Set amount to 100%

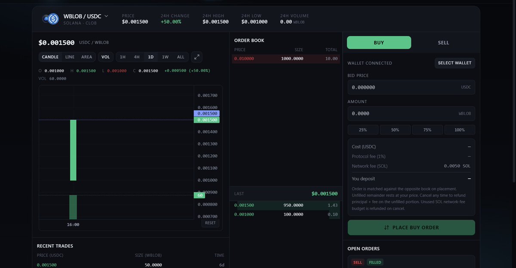tap(460, 129)
